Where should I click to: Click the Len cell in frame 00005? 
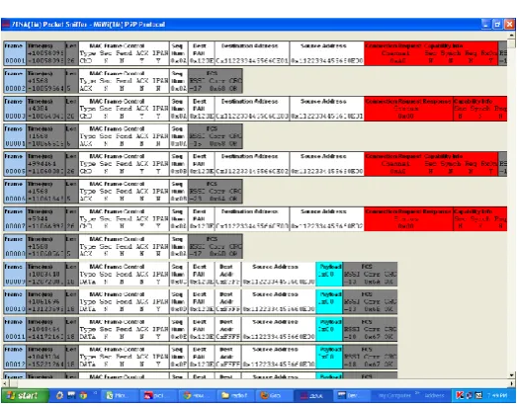[x=72, y=163]
